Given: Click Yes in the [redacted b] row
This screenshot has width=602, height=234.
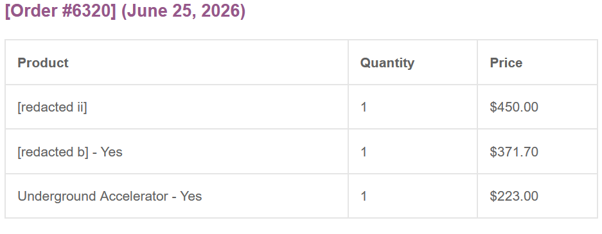Looking at the screenshot, I should 111,152.
